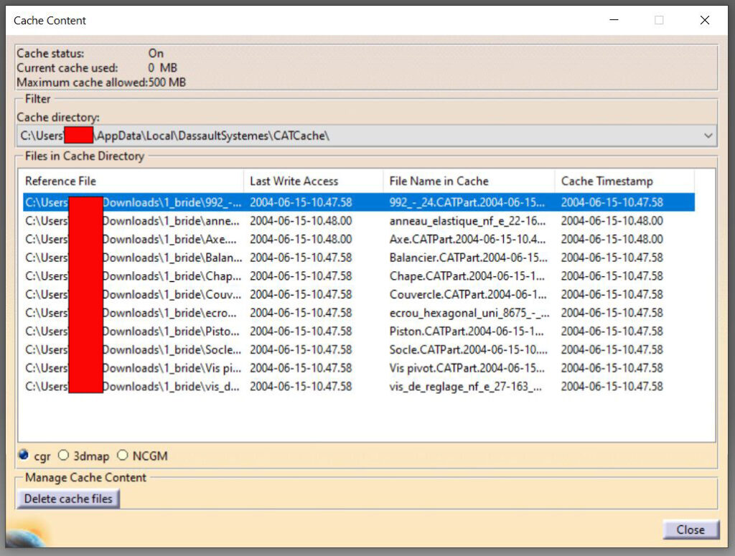Sort by Last Write Access column

(313, 181)
